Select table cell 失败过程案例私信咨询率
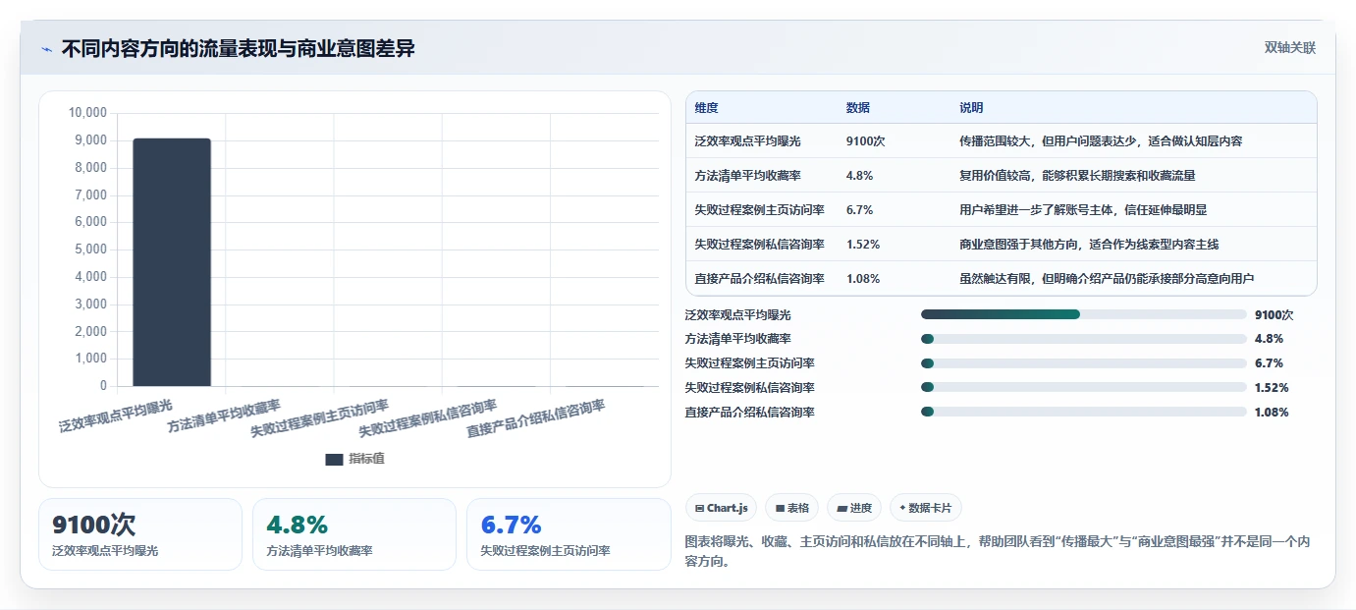Viewport: 1356px width, 610px height. click(x=759, y=245)
